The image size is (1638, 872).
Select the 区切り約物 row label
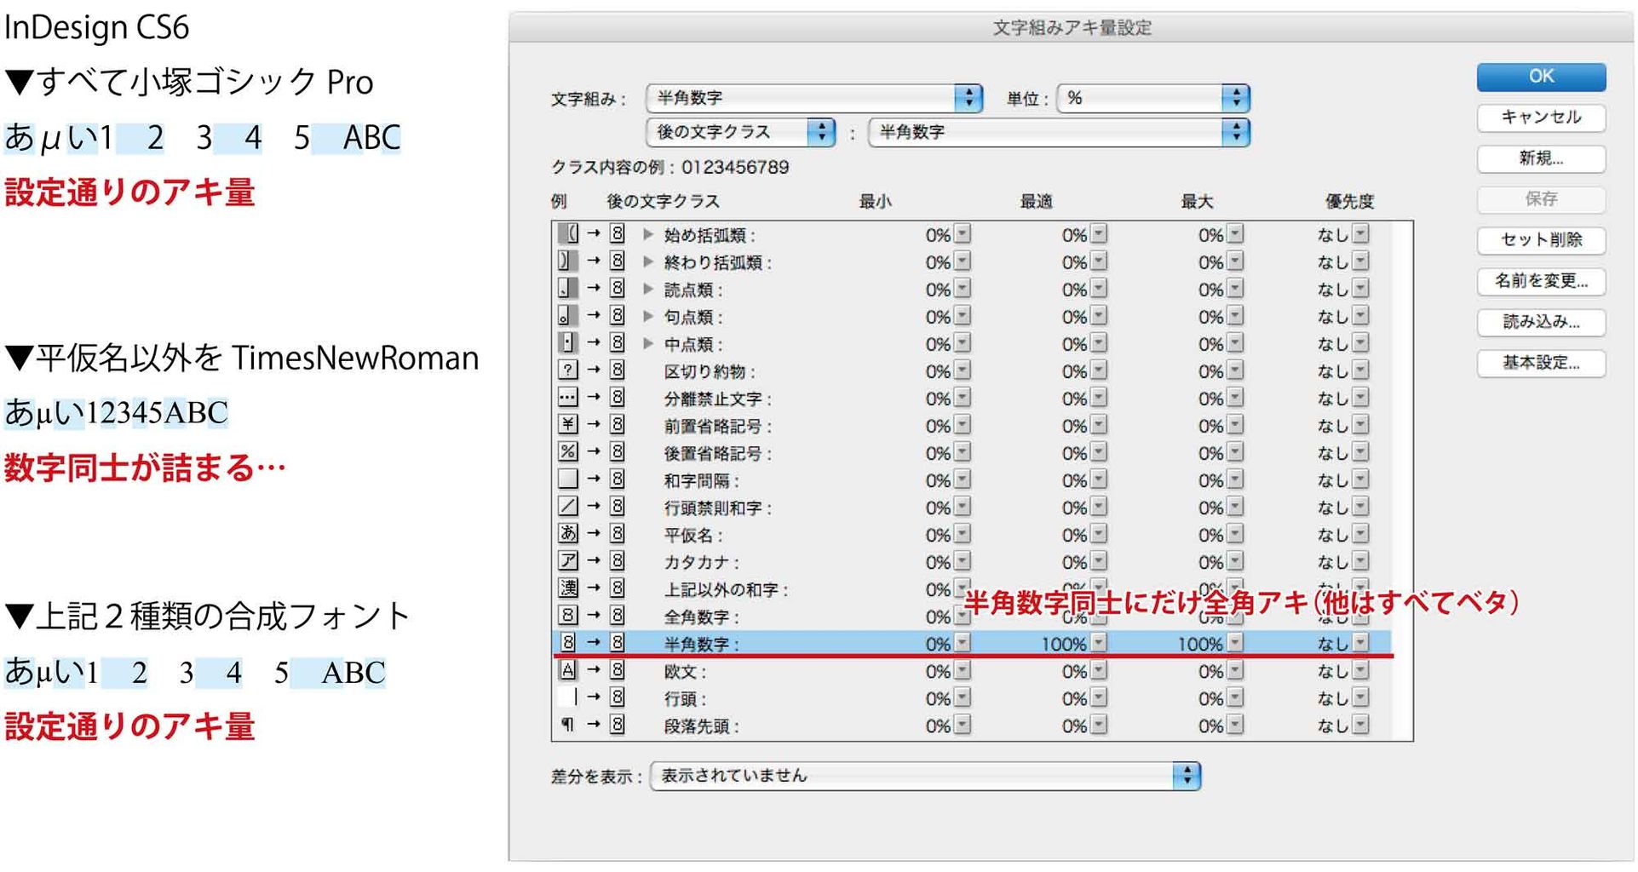click(x=709, y=371)
